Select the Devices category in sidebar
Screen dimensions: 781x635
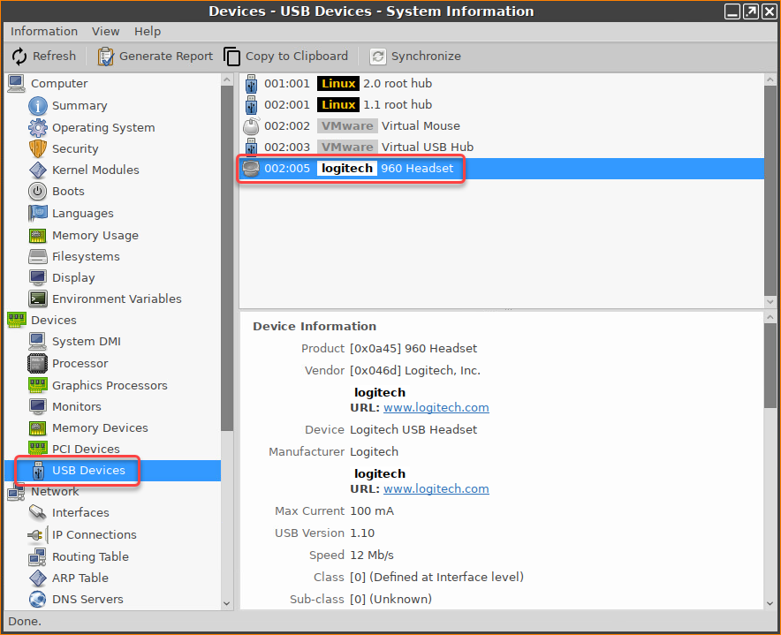53,320
